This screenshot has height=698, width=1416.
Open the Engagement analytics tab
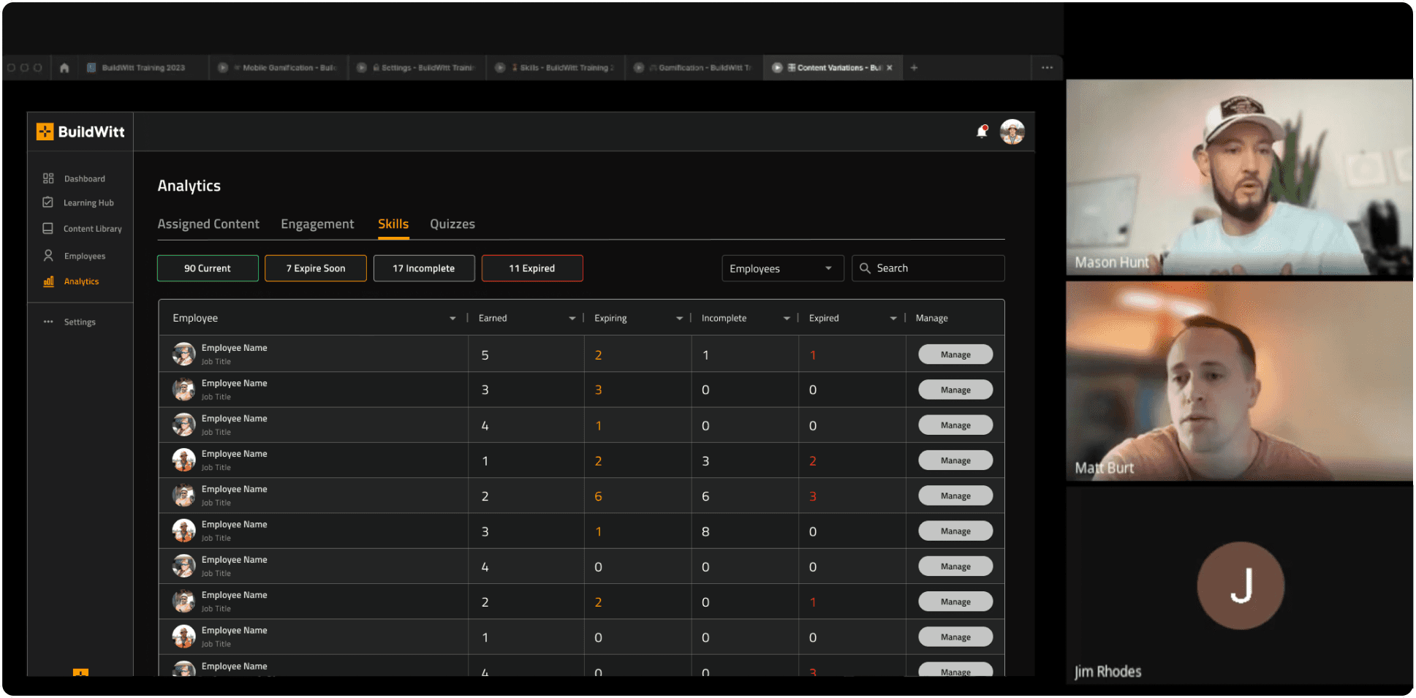coord(317,224)
